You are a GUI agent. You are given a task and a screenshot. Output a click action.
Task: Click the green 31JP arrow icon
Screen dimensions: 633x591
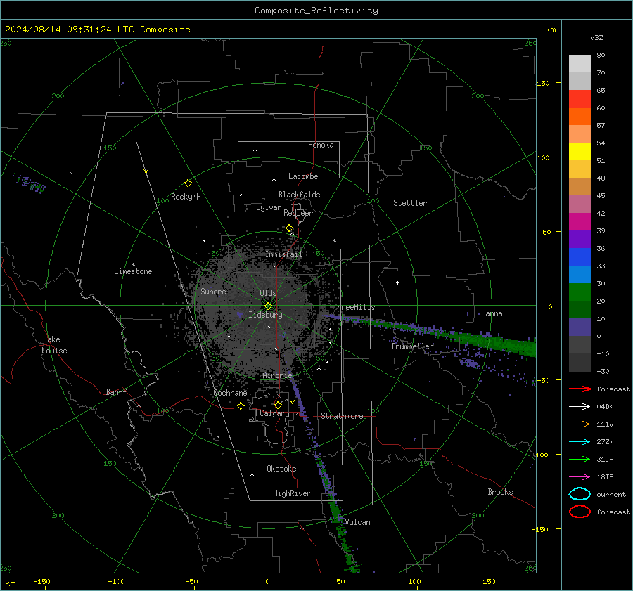pyautogui.click(x=580, y=459)
